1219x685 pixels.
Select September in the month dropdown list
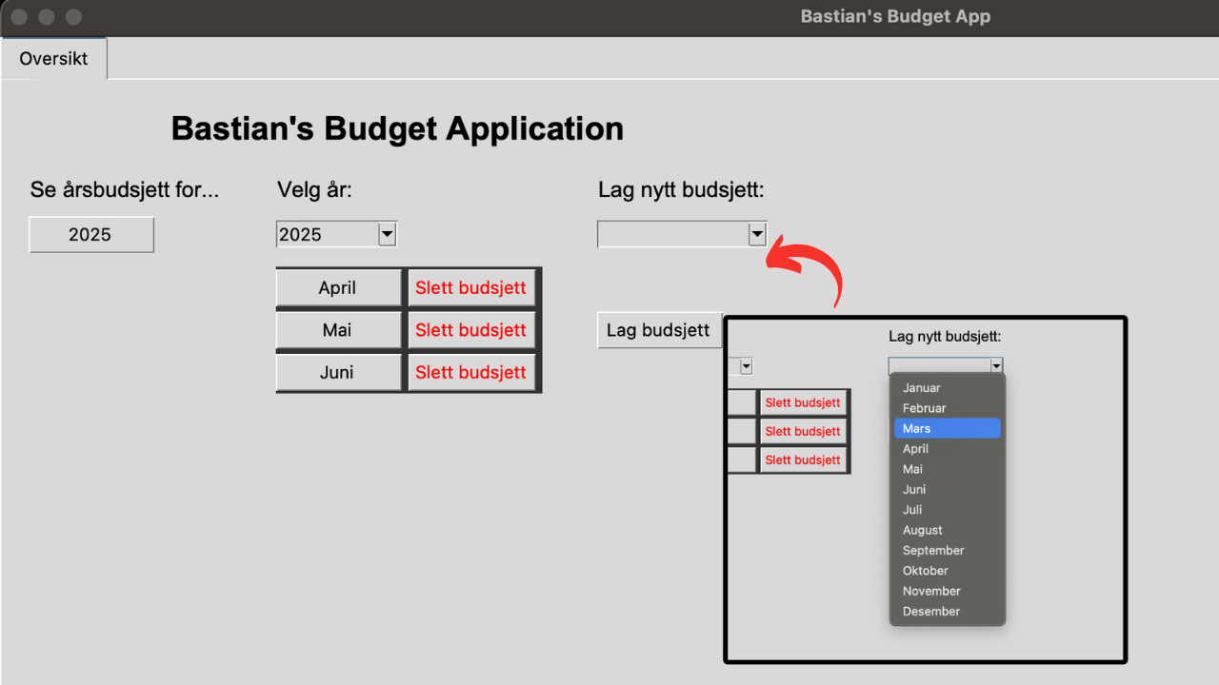click(947, 550)
